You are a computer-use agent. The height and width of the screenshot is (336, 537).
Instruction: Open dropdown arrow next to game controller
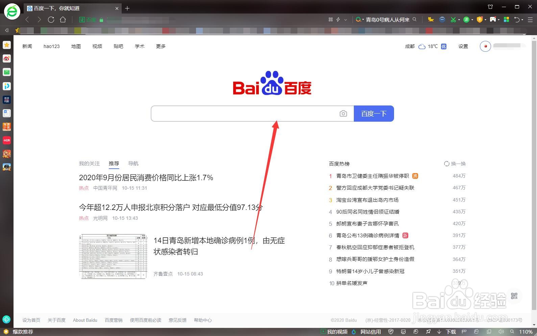[x=498, y=20]
